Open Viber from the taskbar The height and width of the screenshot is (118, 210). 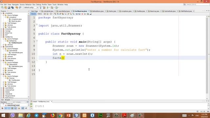tap(12, 115)
